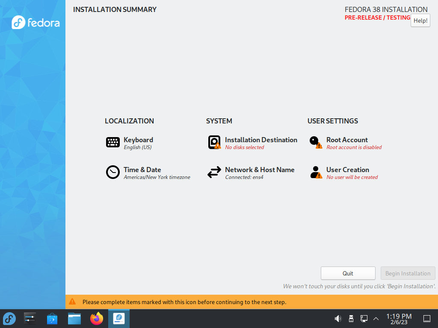Click the 'Please complete items' warning banner message
The width and height of the screenshot is (438, 328).
click(184, 302)
